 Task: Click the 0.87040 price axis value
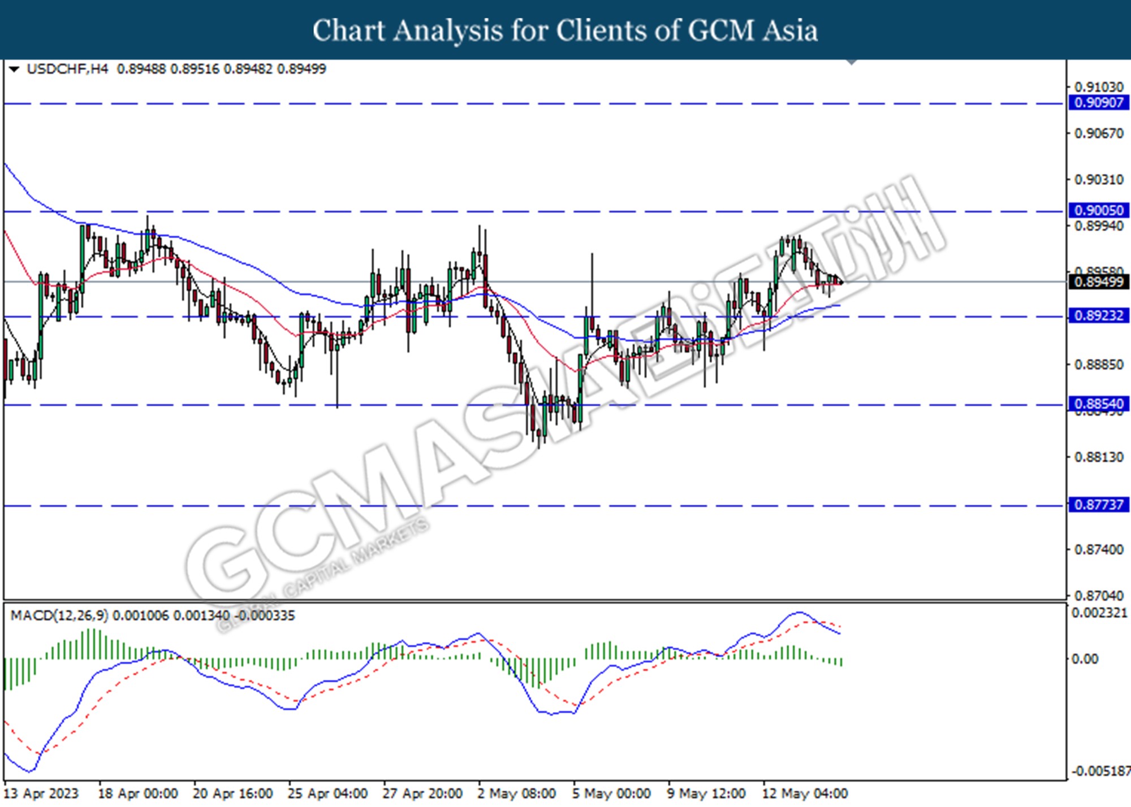click(1099, 596)
